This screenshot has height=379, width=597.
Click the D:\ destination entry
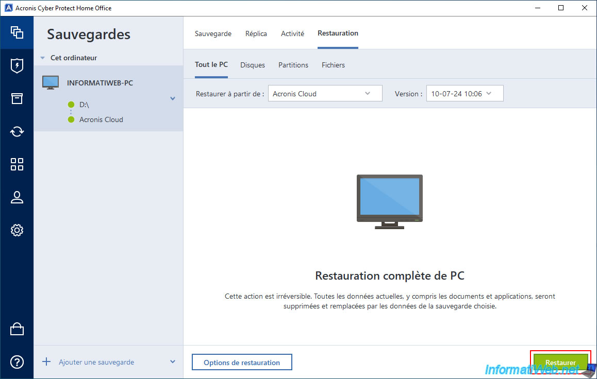click(x=84, y=105)
